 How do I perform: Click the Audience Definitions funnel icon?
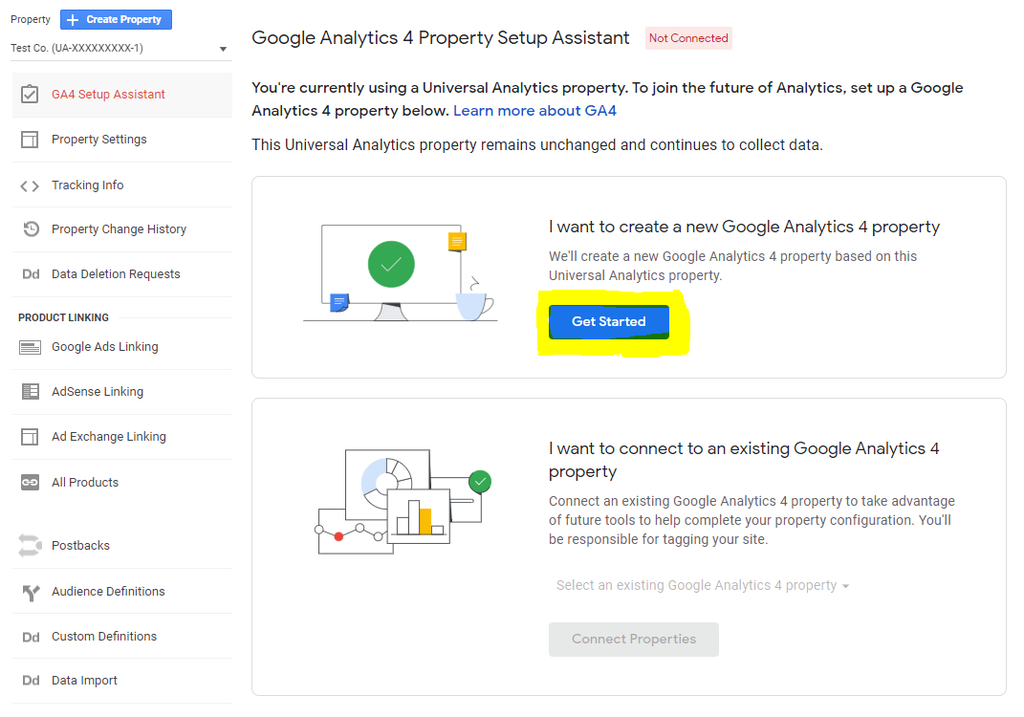tap(31, 592)
